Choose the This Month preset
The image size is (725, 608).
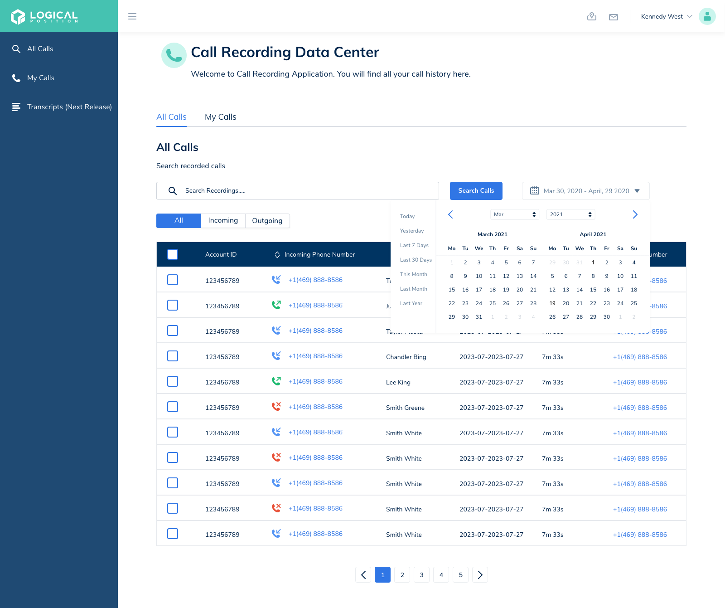tap(413, 274)
